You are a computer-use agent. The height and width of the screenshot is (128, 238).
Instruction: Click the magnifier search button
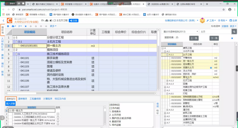coord(234,31)
